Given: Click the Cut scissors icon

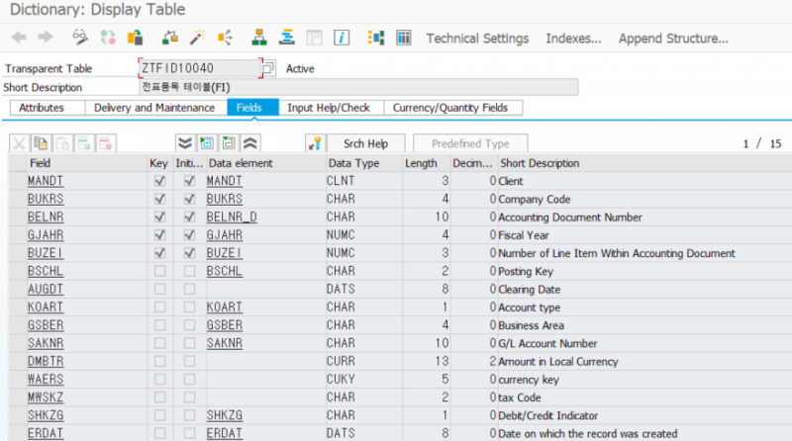Looking at the screenshot, I should (x=19, y=143).
